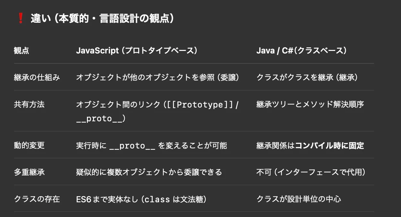Screen dimensions: 401x217
Task: Click the bold text コンパイル時に固定
Action: [x=329, y=146]
